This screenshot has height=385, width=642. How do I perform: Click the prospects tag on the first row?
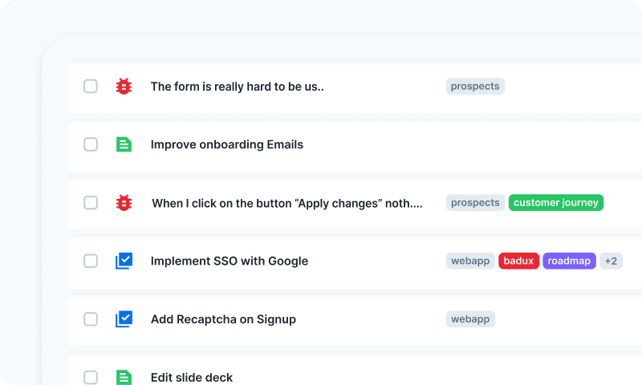coord(475,87)
